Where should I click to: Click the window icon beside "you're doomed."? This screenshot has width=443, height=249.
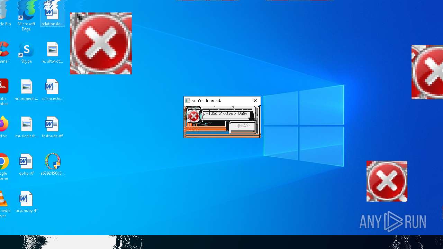click(188, 101)
